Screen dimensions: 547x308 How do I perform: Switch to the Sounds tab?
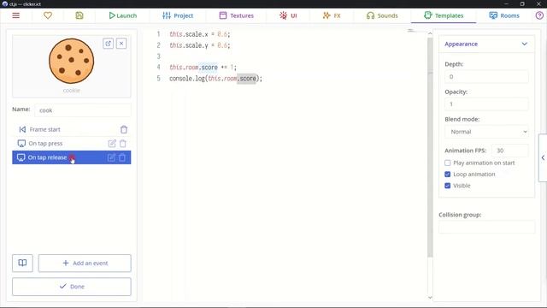pyautogui.click(x=382, y=15)
